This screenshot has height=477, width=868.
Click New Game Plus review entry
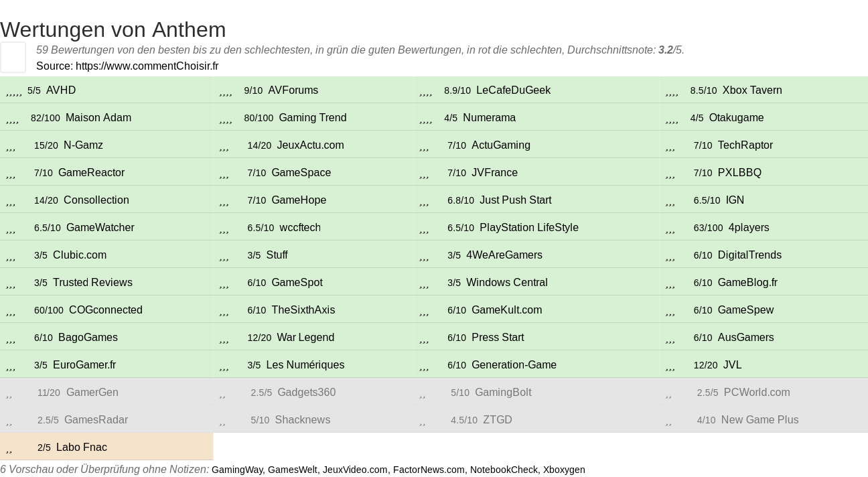[760, 420]
